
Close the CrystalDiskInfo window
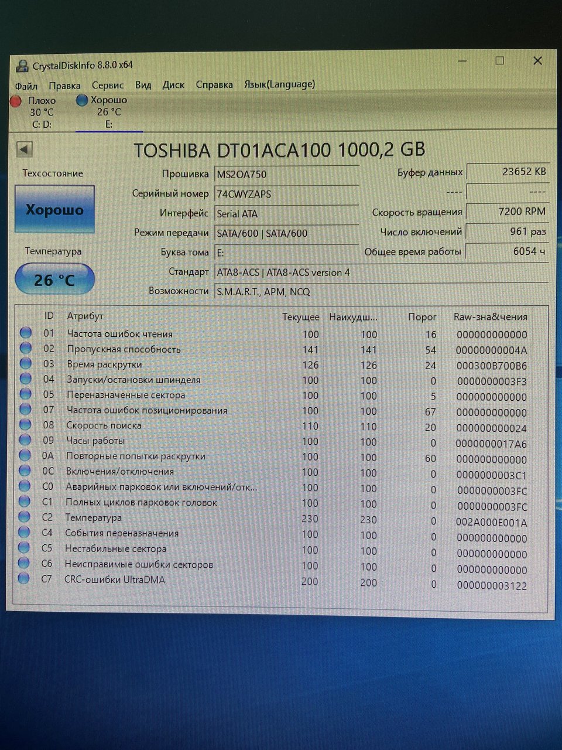537,60
